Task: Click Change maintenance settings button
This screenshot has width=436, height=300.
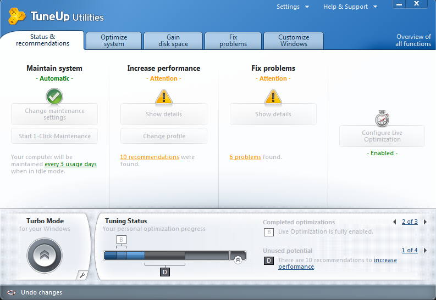Action: coord(54,114)
